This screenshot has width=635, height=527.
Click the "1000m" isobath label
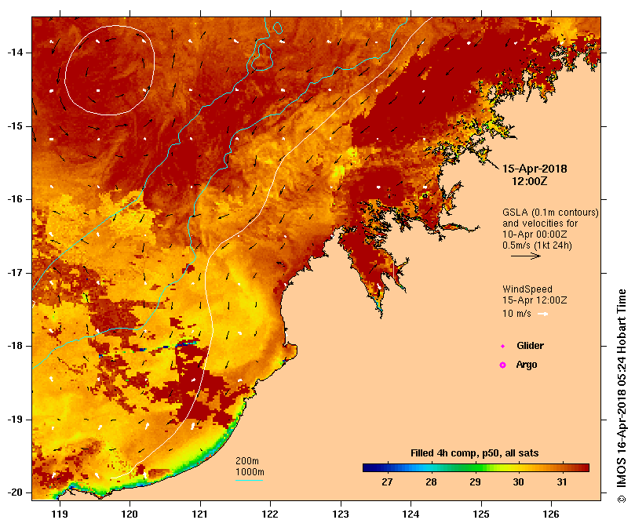tap(250, 472)
